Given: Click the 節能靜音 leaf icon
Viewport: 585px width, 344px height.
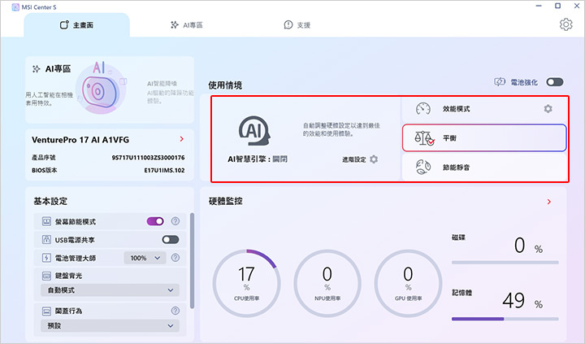Looking at the screenshot, I should tap(423, 167).
